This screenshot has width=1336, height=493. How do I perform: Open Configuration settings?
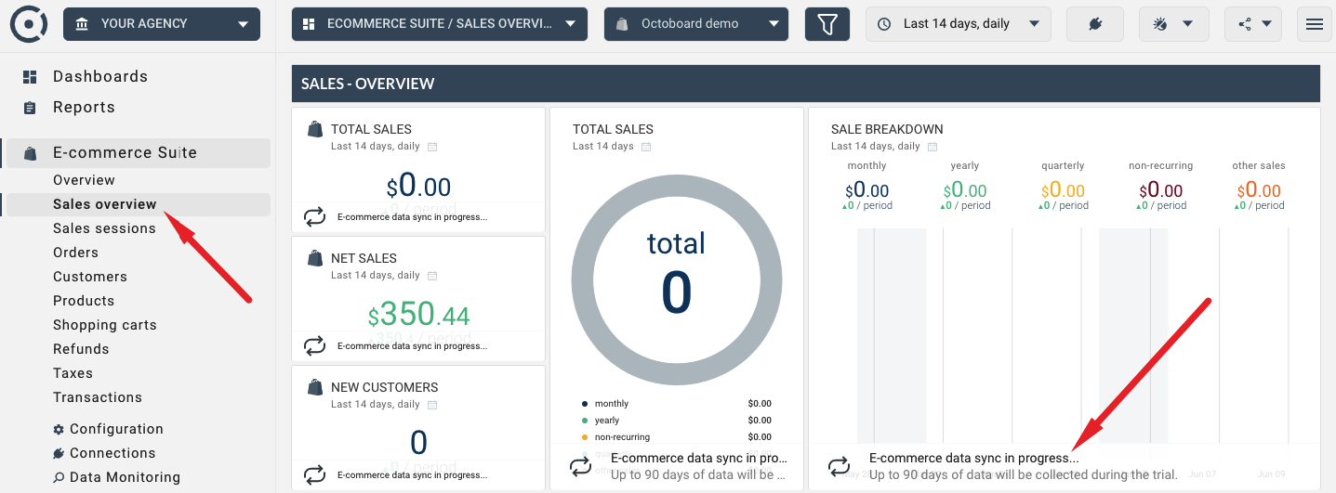pyautogui.click(x=116, y=429)
